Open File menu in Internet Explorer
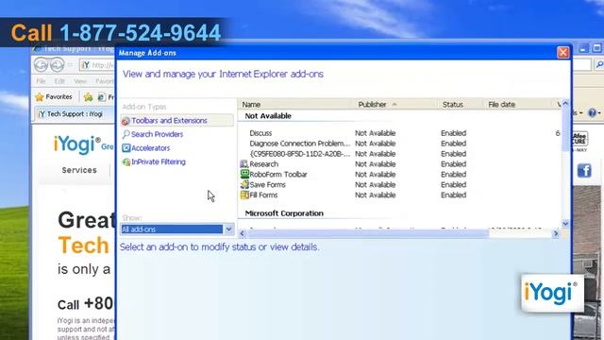Screen dimensions: 604x340 tap(41, 81)
